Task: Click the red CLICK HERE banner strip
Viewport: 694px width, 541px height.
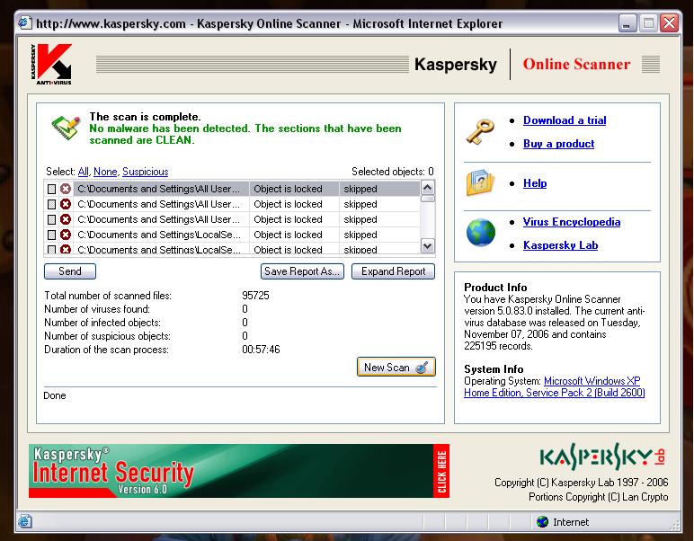Action: click(441, 471)
